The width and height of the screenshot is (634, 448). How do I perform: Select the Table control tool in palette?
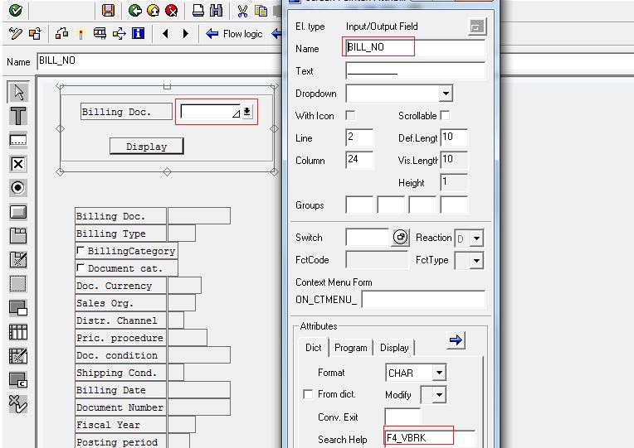tap(17, 332)
